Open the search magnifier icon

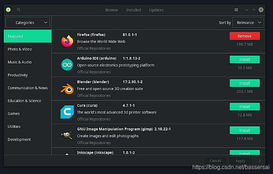coord(19,10)
